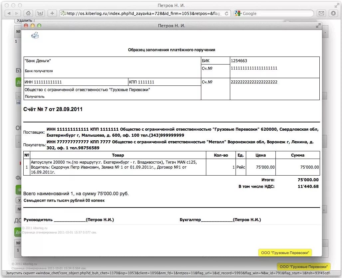The height and width of the screenshot is (278, 342).
Task: Click the Рейс unit cell
Action: (241, 167)
